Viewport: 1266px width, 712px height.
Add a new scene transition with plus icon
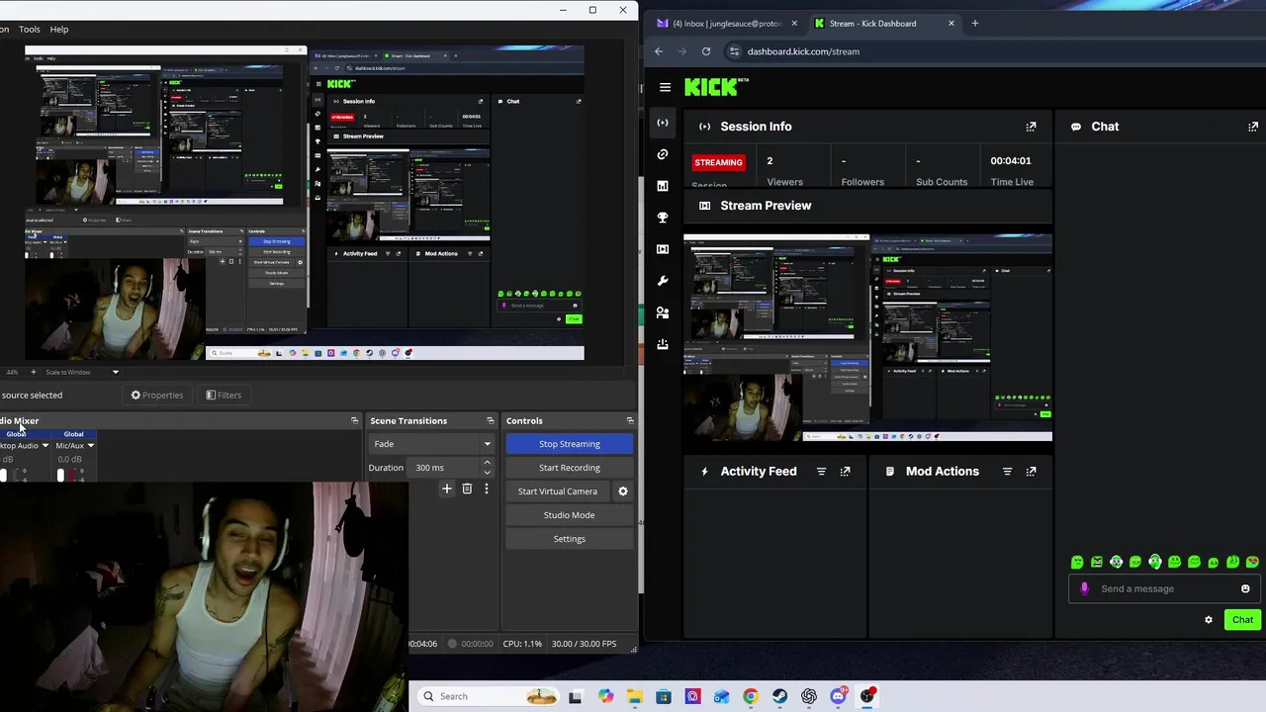coord(447,489)
